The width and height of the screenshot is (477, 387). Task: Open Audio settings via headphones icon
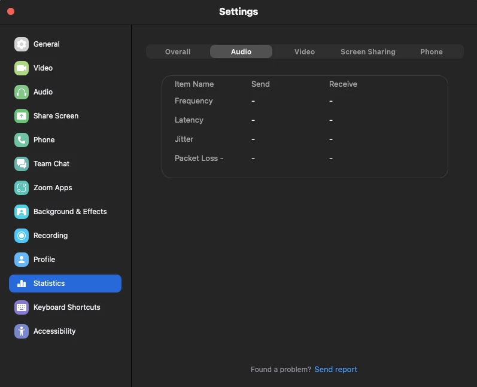(22, 92)
